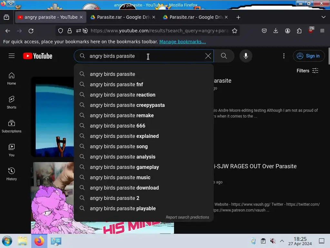Image resolution: width=330 pixels, height=248 pixels.
Task: Go back with the browser back arrow
Action: (8, 31)
